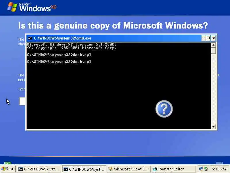Maximize the cmd.exe window
Image resolution: width=230 pixels, height=173 pixels.
208,38
